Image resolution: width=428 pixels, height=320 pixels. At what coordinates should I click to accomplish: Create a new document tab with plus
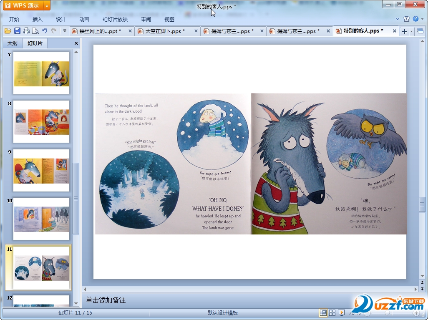(404, 31)
